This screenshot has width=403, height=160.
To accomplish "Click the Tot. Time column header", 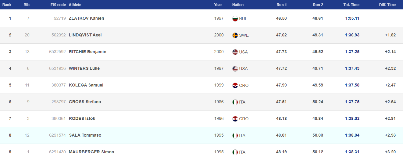I will click(351, 5).
